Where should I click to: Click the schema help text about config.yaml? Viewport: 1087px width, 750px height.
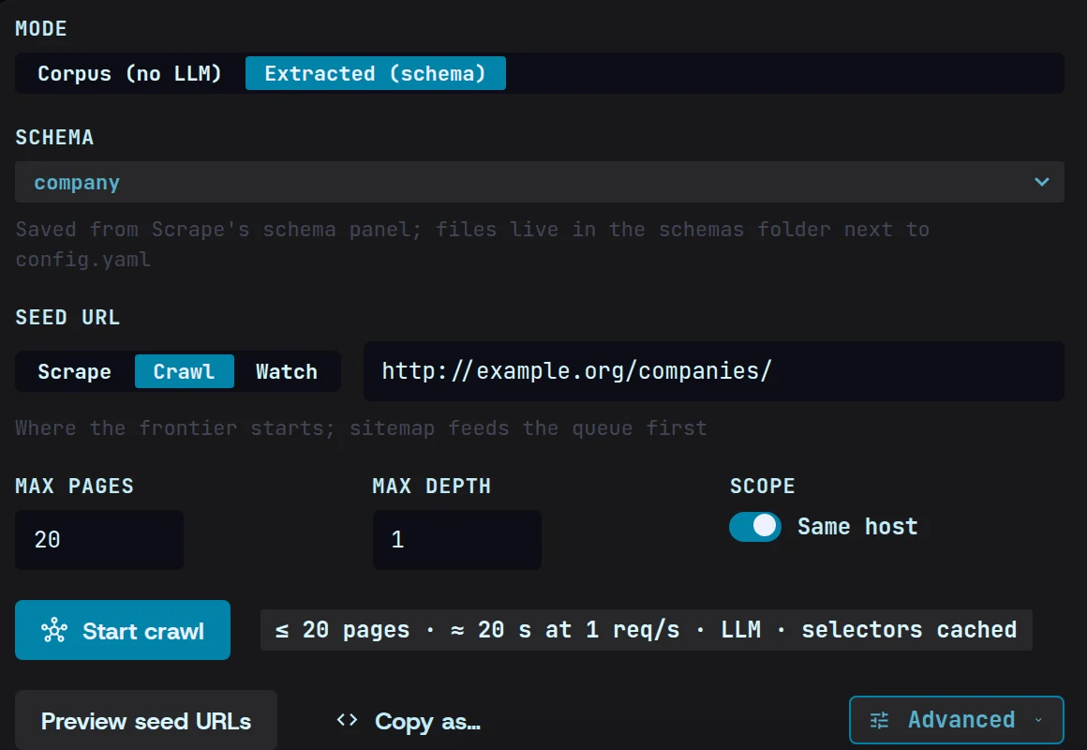click(472, 244)
